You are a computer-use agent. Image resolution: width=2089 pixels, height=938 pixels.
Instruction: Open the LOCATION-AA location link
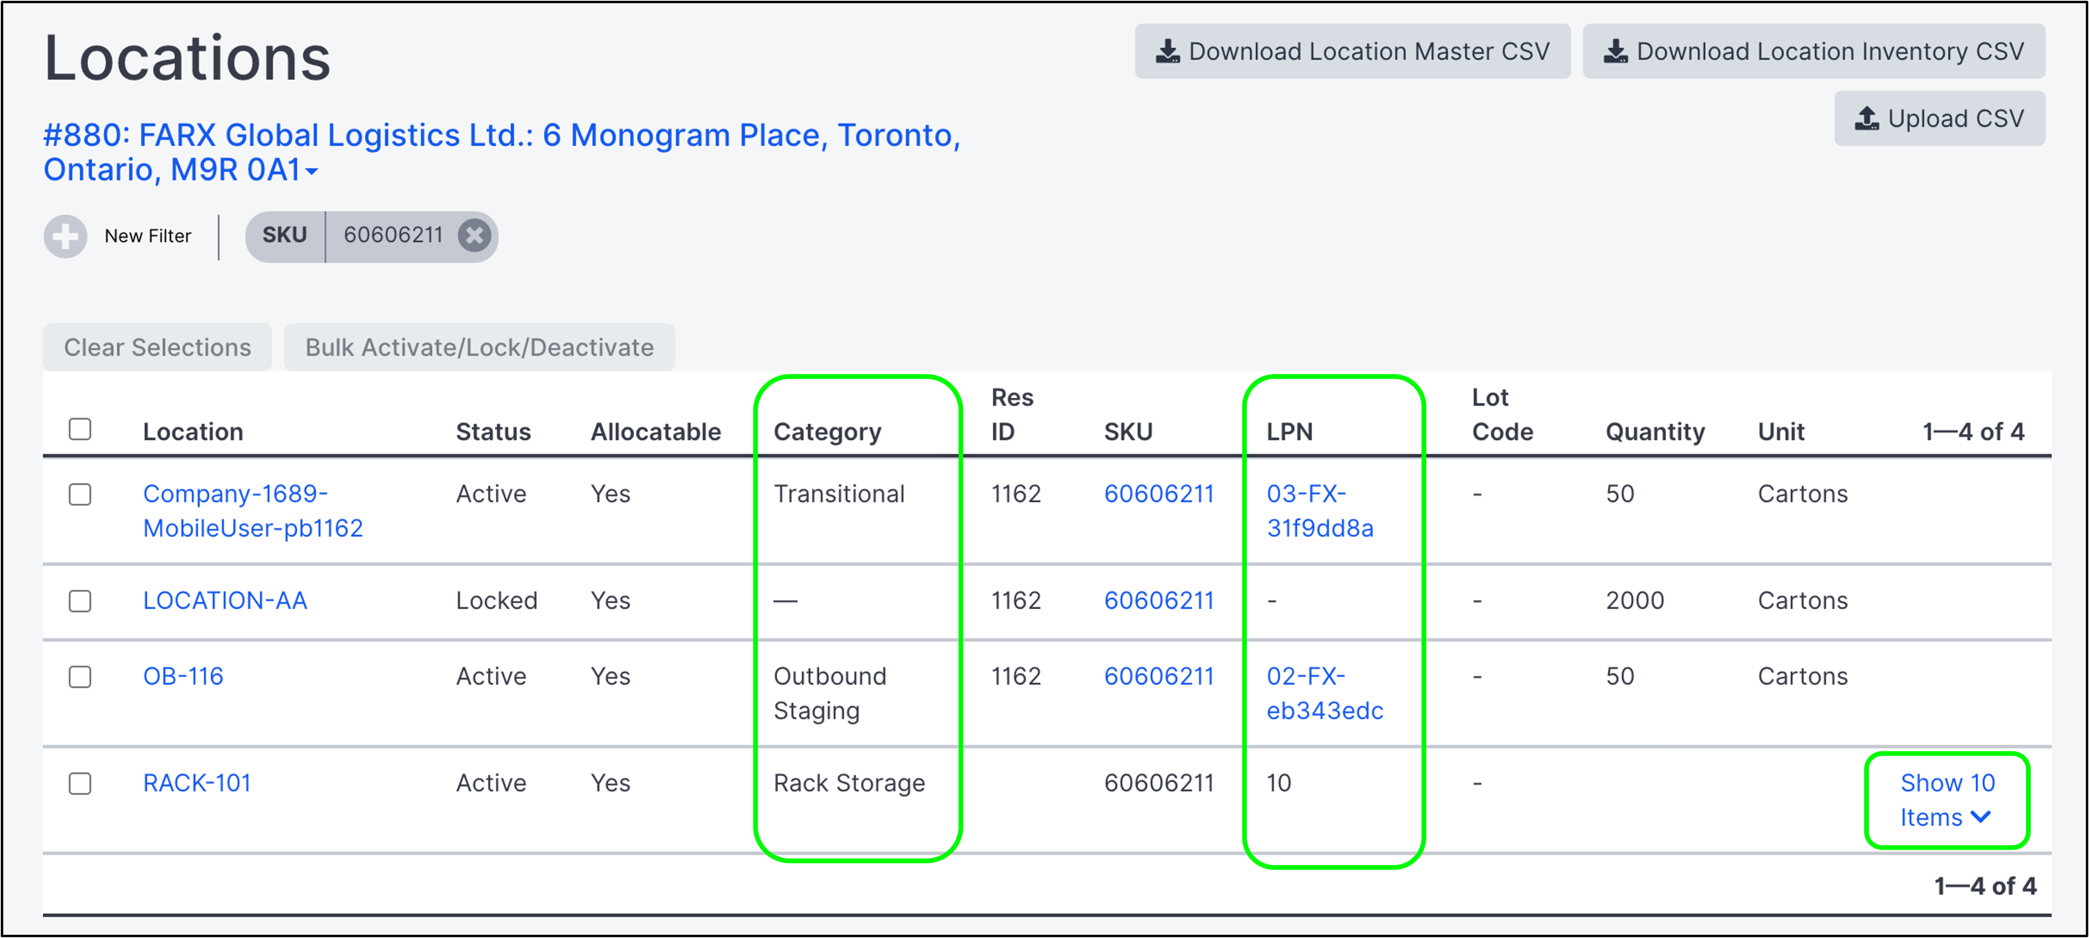click(x=225, y=601)
